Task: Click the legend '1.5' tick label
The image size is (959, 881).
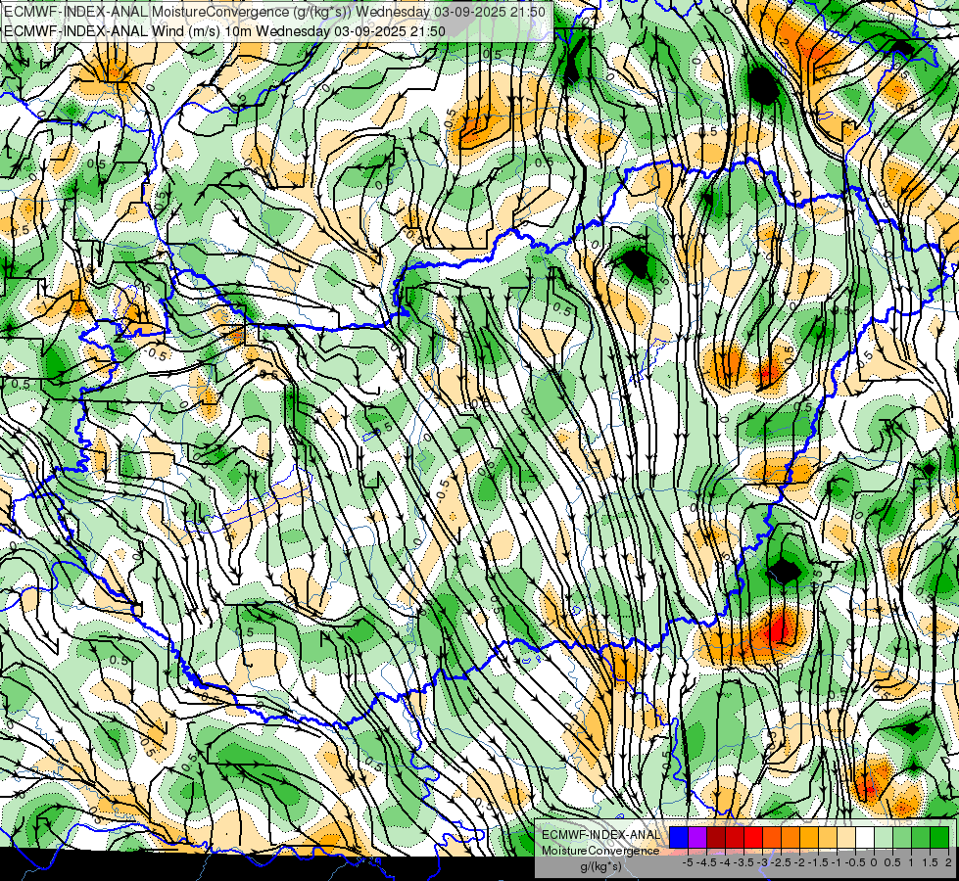Action: point(931,862)
